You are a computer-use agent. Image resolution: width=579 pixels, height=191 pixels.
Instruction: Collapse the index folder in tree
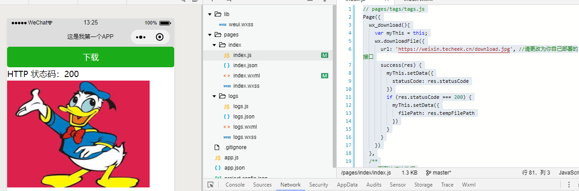pos(214,45)
